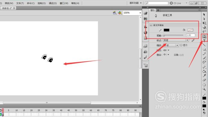Select the Free Transform tool
The image size is (208, 117).
[x=204, y=23]
